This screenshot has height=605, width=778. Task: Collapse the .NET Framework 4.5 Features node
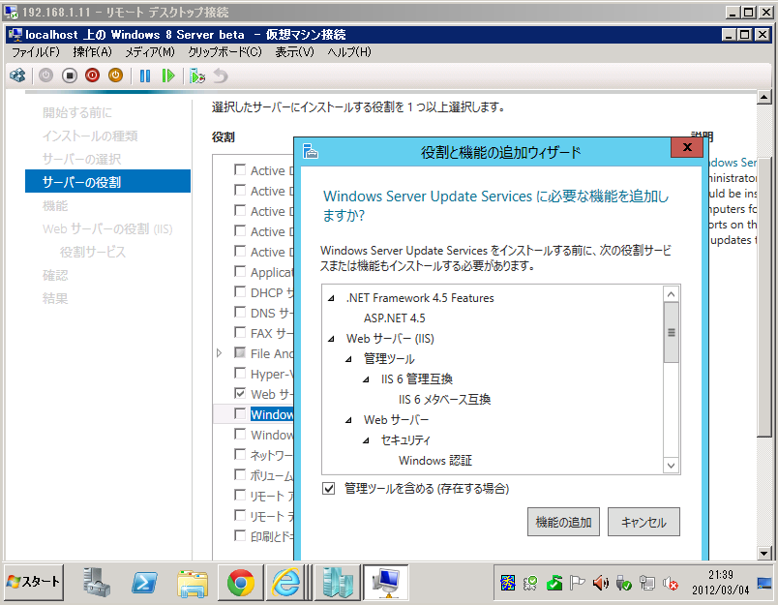(x=333, y=298)
